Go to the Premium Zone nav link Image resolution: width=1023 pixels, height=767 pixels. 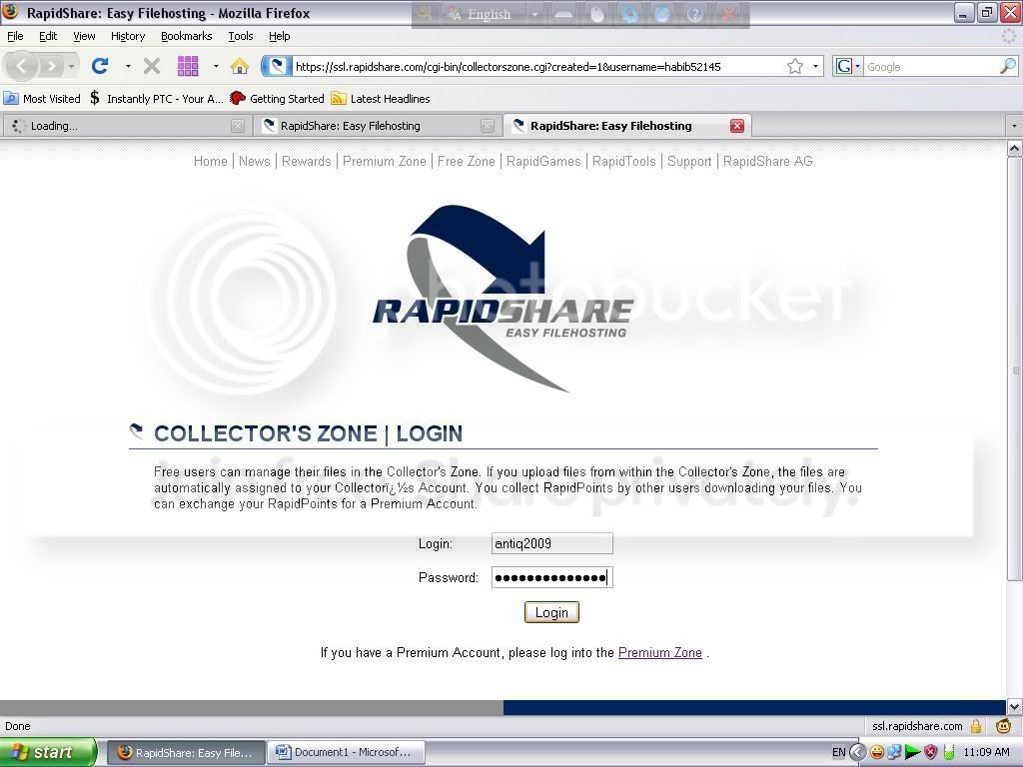(385, 161)
